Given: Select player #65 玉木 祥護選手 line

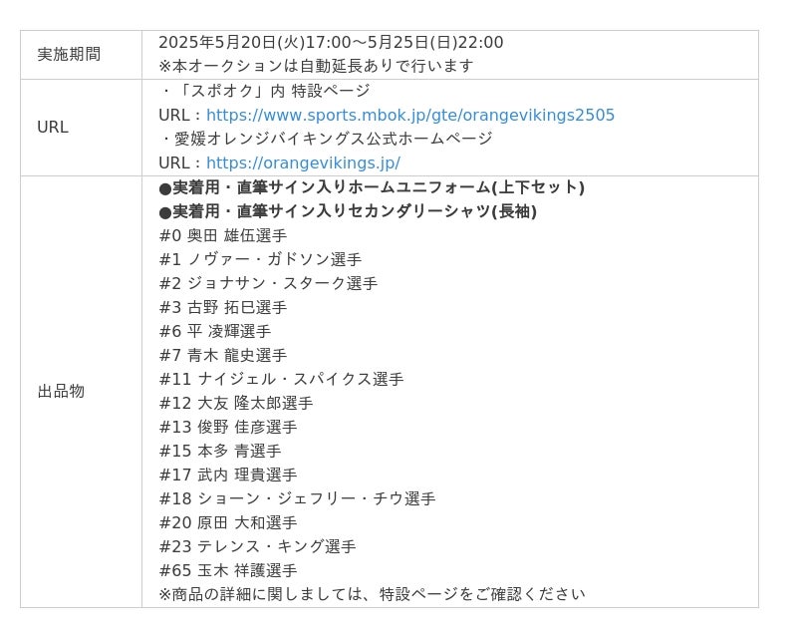Looking at the screenshot, I should tap(227, 570).
